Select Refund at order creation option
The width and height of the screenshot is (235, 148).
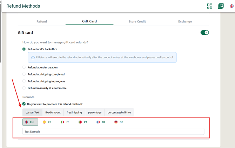coord(24,67)
